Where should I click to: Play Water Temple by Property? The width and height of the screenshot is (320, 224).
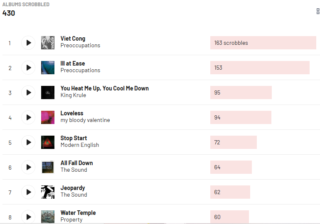coord(28,217)
